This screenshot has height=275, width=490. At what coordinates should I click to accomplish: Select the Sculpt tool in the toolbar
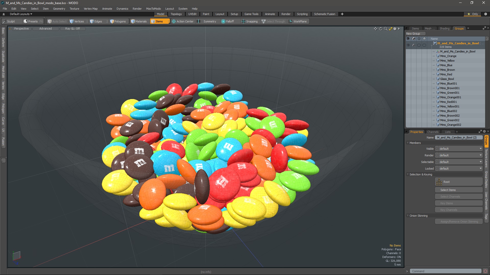click(x=11, y=21)
